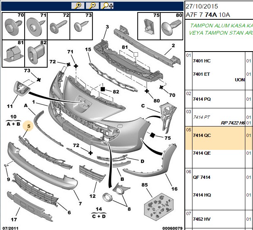Select part number QF 7414

click(201, 177)
